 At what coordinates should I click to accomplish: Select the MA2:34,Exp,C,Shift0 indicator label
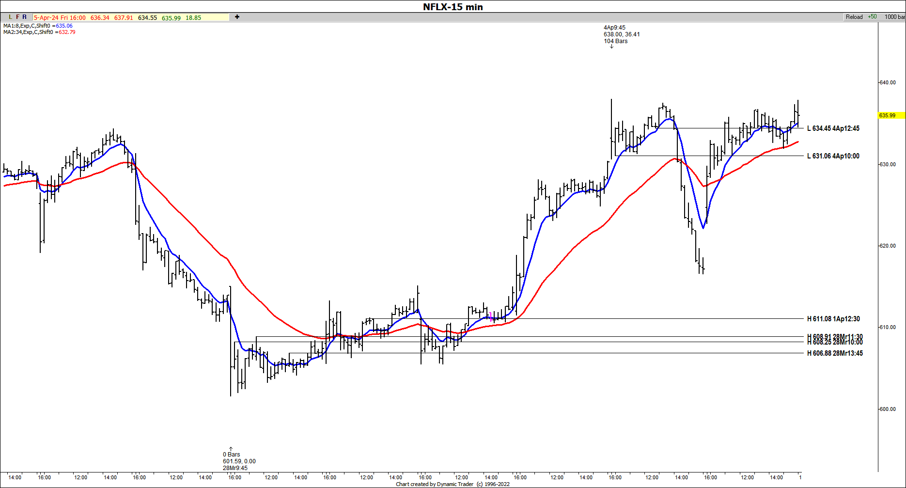pyautogui.click(x=39, y=32)
